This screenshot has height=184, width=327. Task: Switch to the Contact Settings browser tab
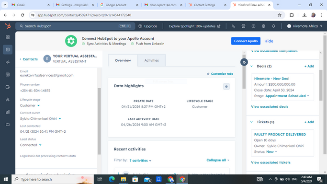pyautogui.click(x=207, y=5)
